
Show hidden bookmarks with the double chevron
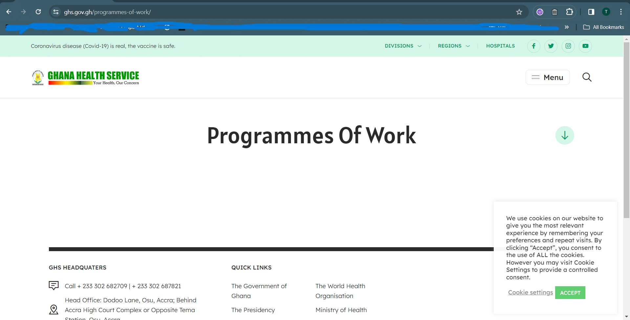pyautogui.click(x=566, y=27)
